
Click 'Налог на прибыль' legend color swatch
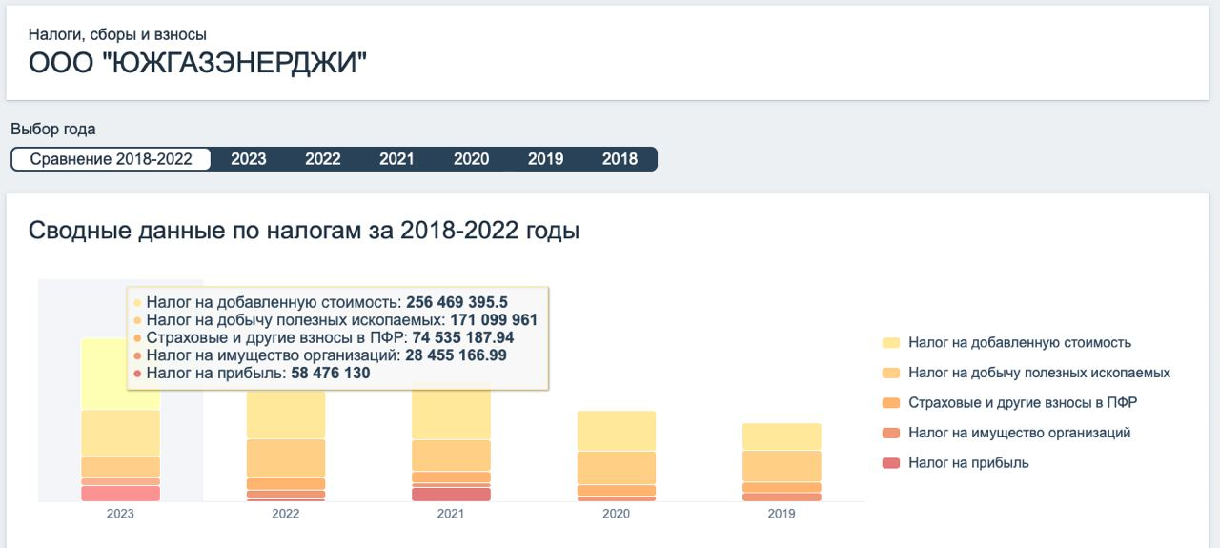coord(891,463)
